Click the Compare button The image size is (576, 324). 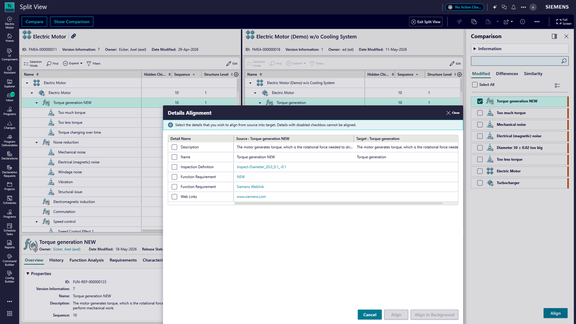(34, 22)
